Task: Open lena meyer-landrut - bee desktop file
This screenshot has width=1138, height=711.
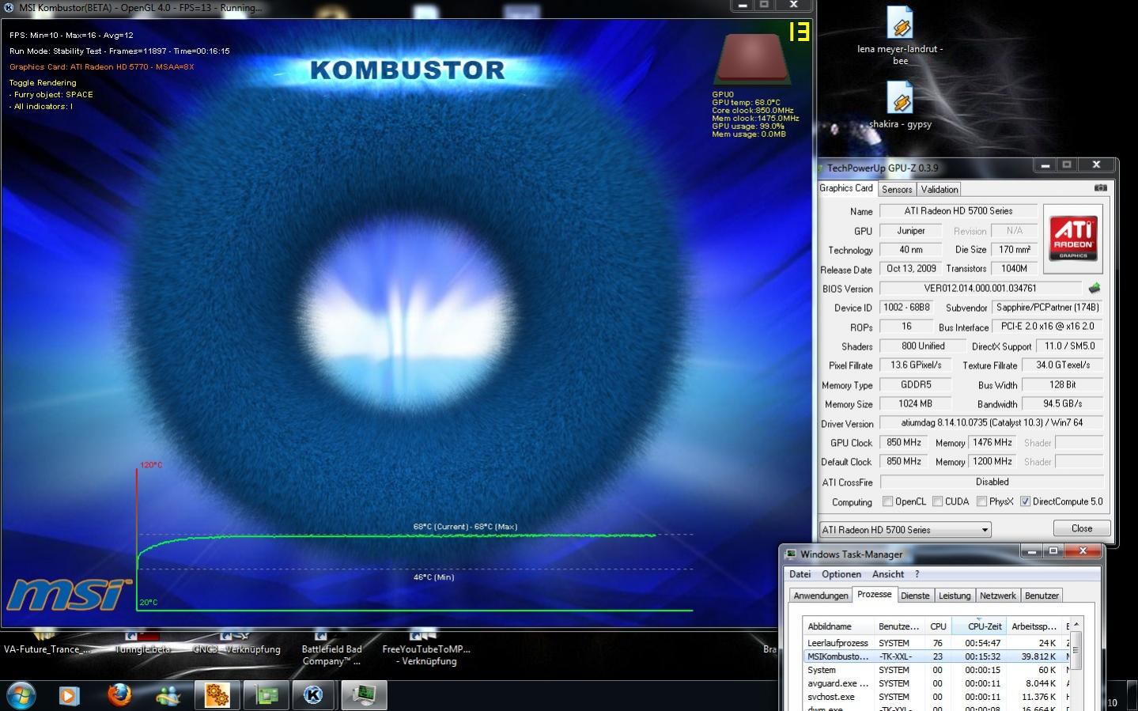Action: (x=900, y=36)
